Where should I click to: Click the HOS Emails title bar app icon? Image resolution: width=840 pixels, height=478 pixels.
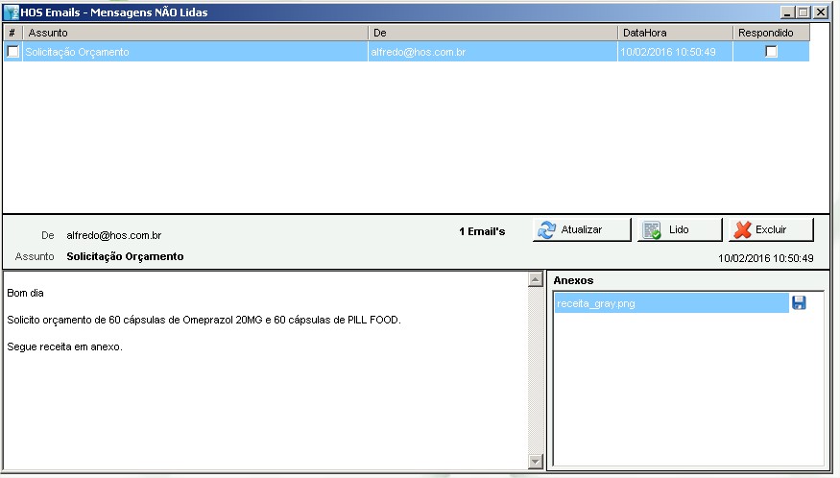tap(11, 12)
